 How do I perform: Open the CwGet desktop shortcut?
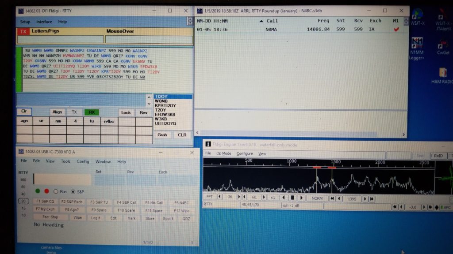(442, 48)
